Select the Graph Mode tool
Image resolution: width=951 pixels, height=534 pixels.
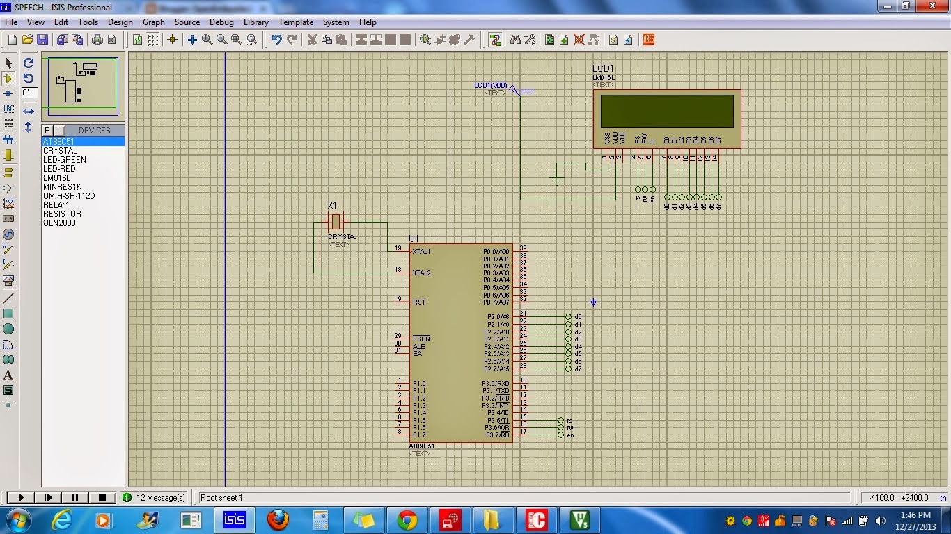click(x=9, y=202)
